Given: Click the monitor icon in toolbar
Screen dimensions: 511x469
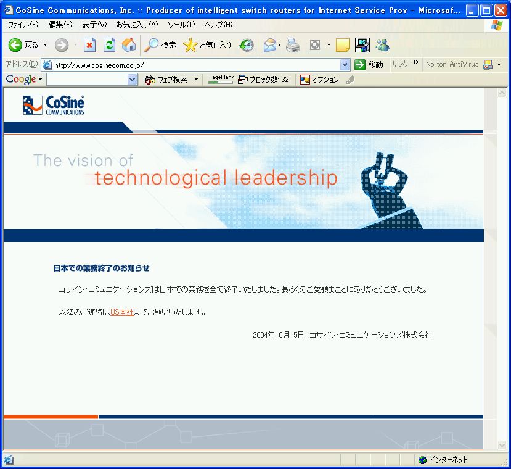Looking at the screenshot, I should tap(362, 45).
